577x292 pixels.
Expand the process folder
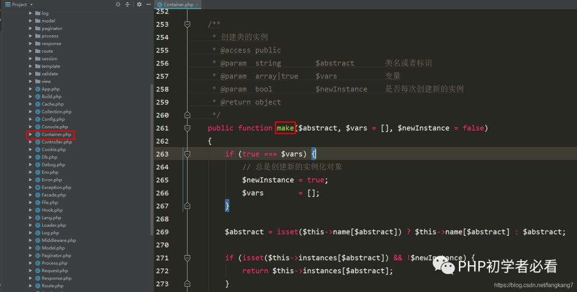coord(30,36)
